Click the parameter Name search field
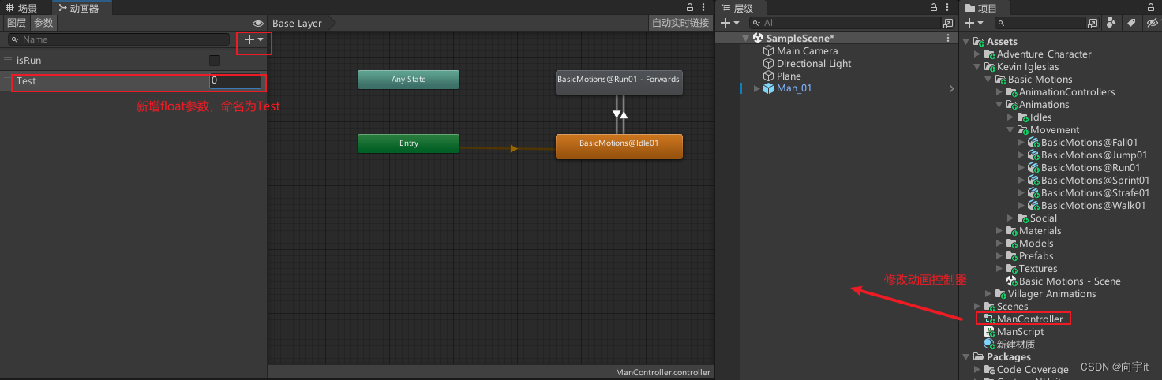Image resolution: width=1162 pixels, height=380 pixels. click(x=118, y=39)
